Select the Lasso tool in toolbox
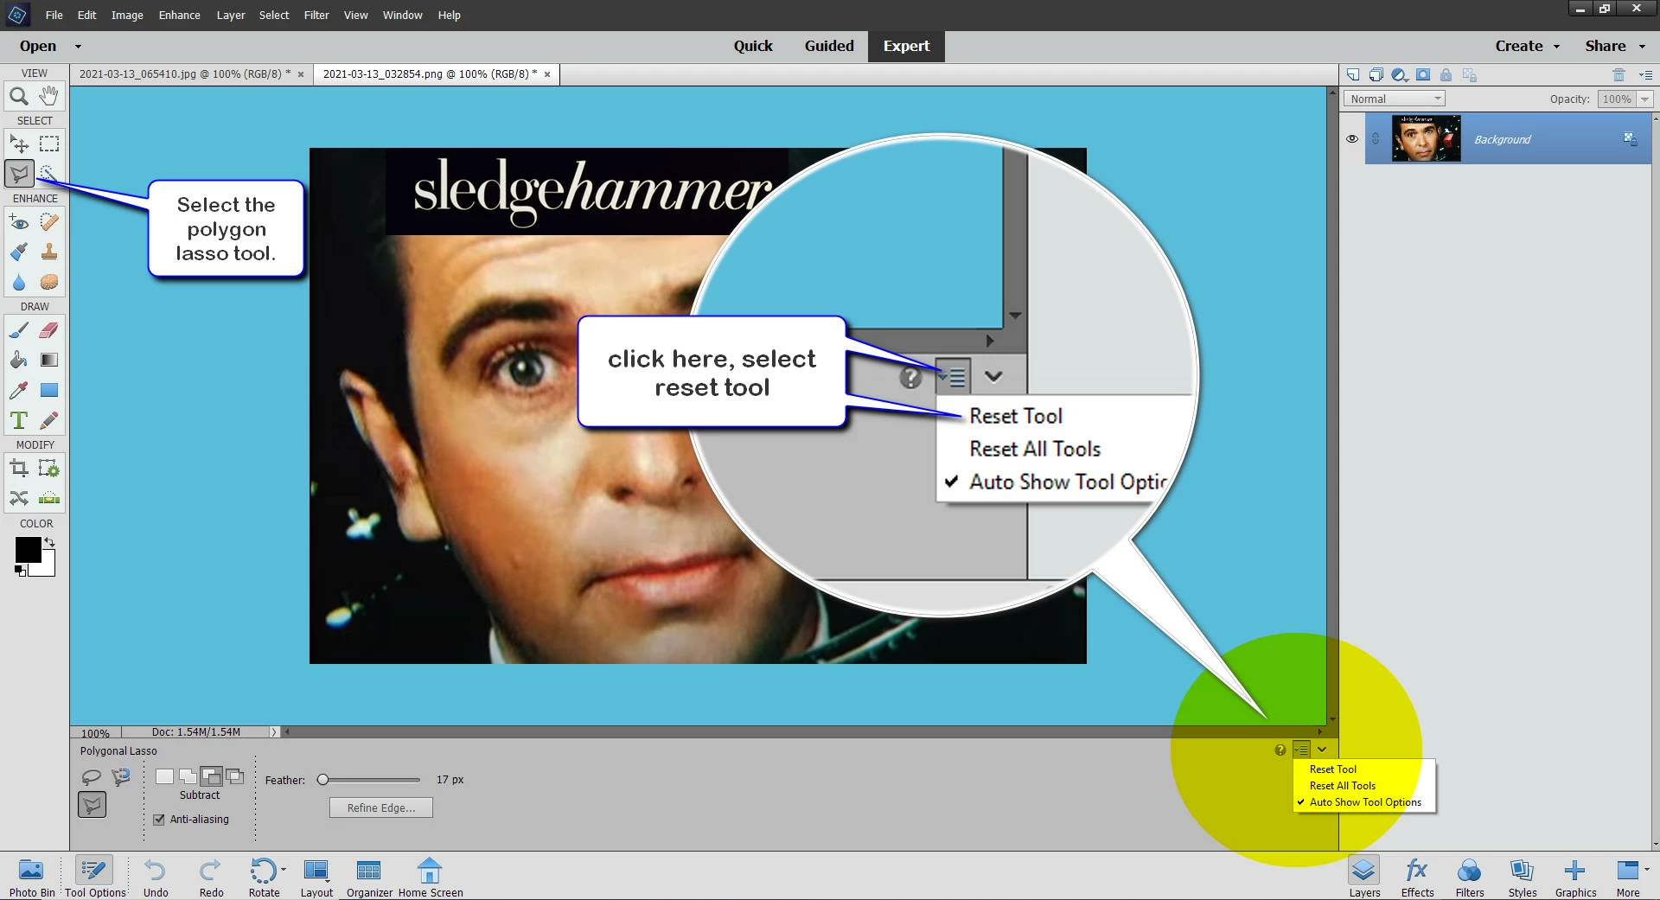 (19, 174)
